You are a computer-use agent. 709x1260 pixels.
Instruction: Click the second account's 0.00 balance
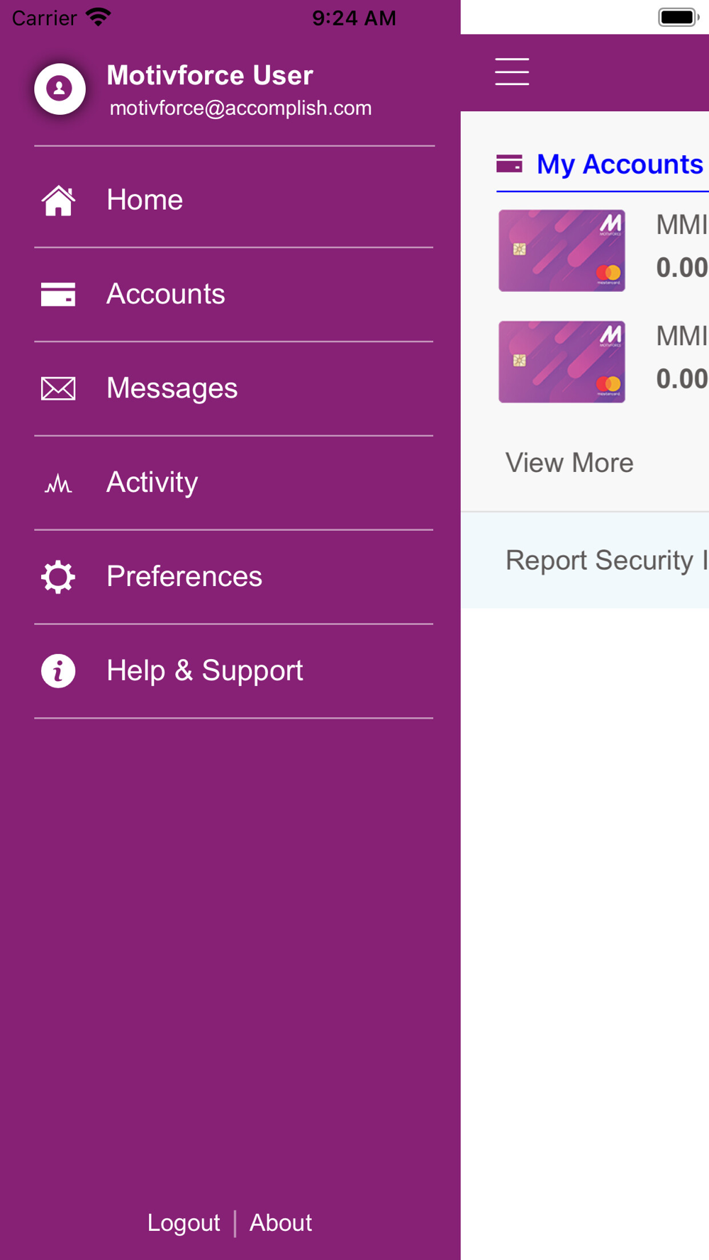(682, 378)
